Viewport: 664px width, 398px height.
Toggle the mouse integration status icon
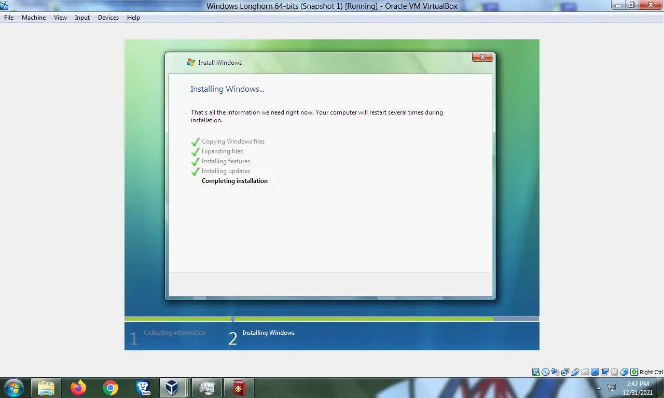[x=624, y=372]
